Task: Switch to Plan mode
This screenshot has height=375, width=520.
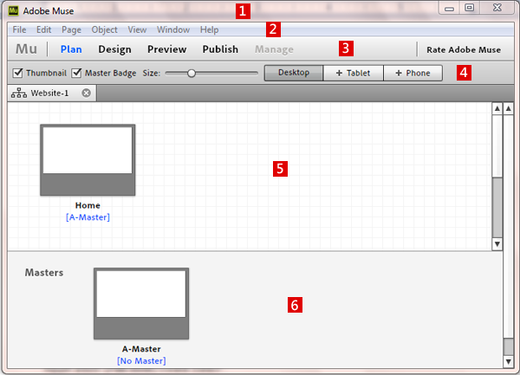Action: point(71,49)
